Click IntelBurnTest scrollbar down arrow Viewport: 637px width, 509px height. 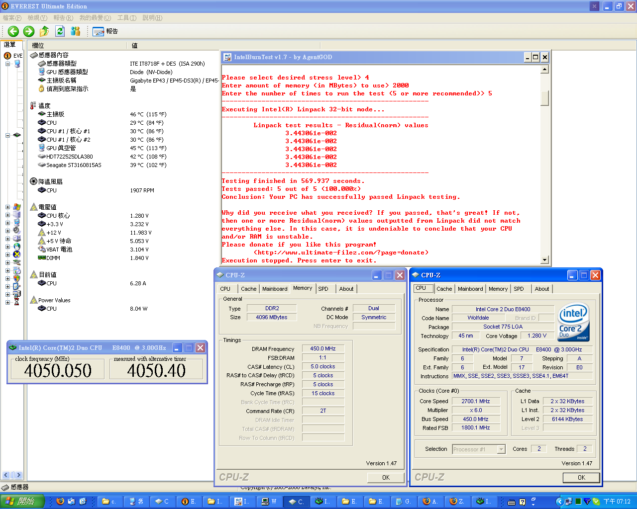544,259
